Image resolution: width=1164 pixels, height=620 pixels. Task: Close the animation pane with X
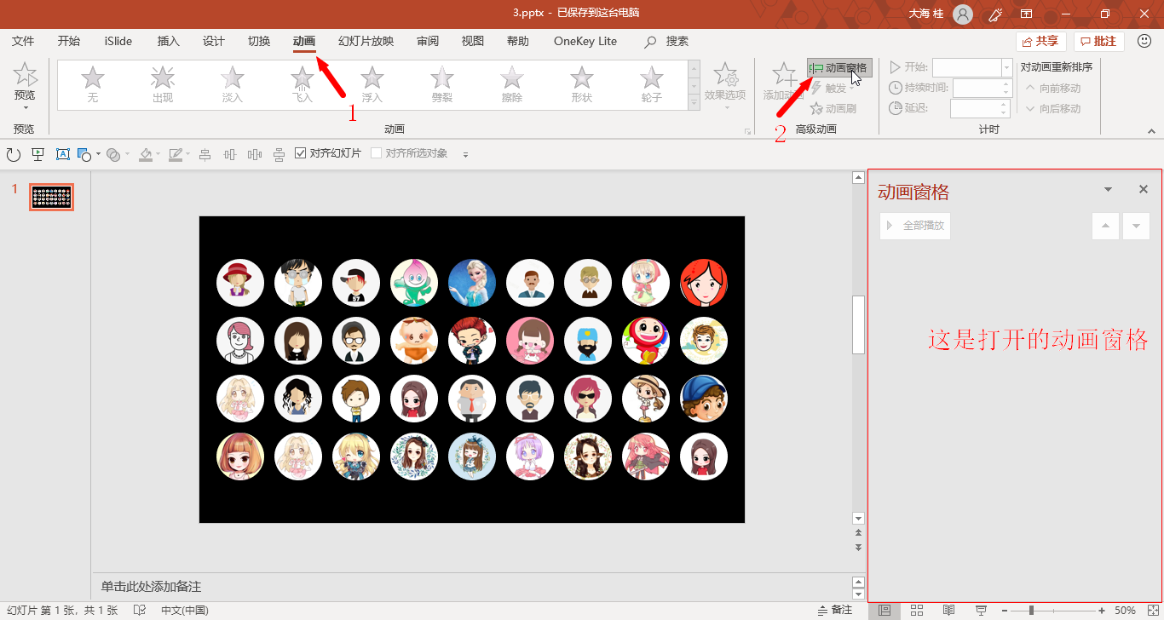[x=1144, y=189]
